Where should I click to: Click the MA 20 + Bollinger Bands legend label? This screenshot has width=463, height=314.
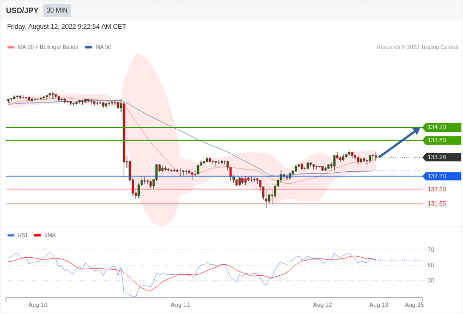coord(48,47)
